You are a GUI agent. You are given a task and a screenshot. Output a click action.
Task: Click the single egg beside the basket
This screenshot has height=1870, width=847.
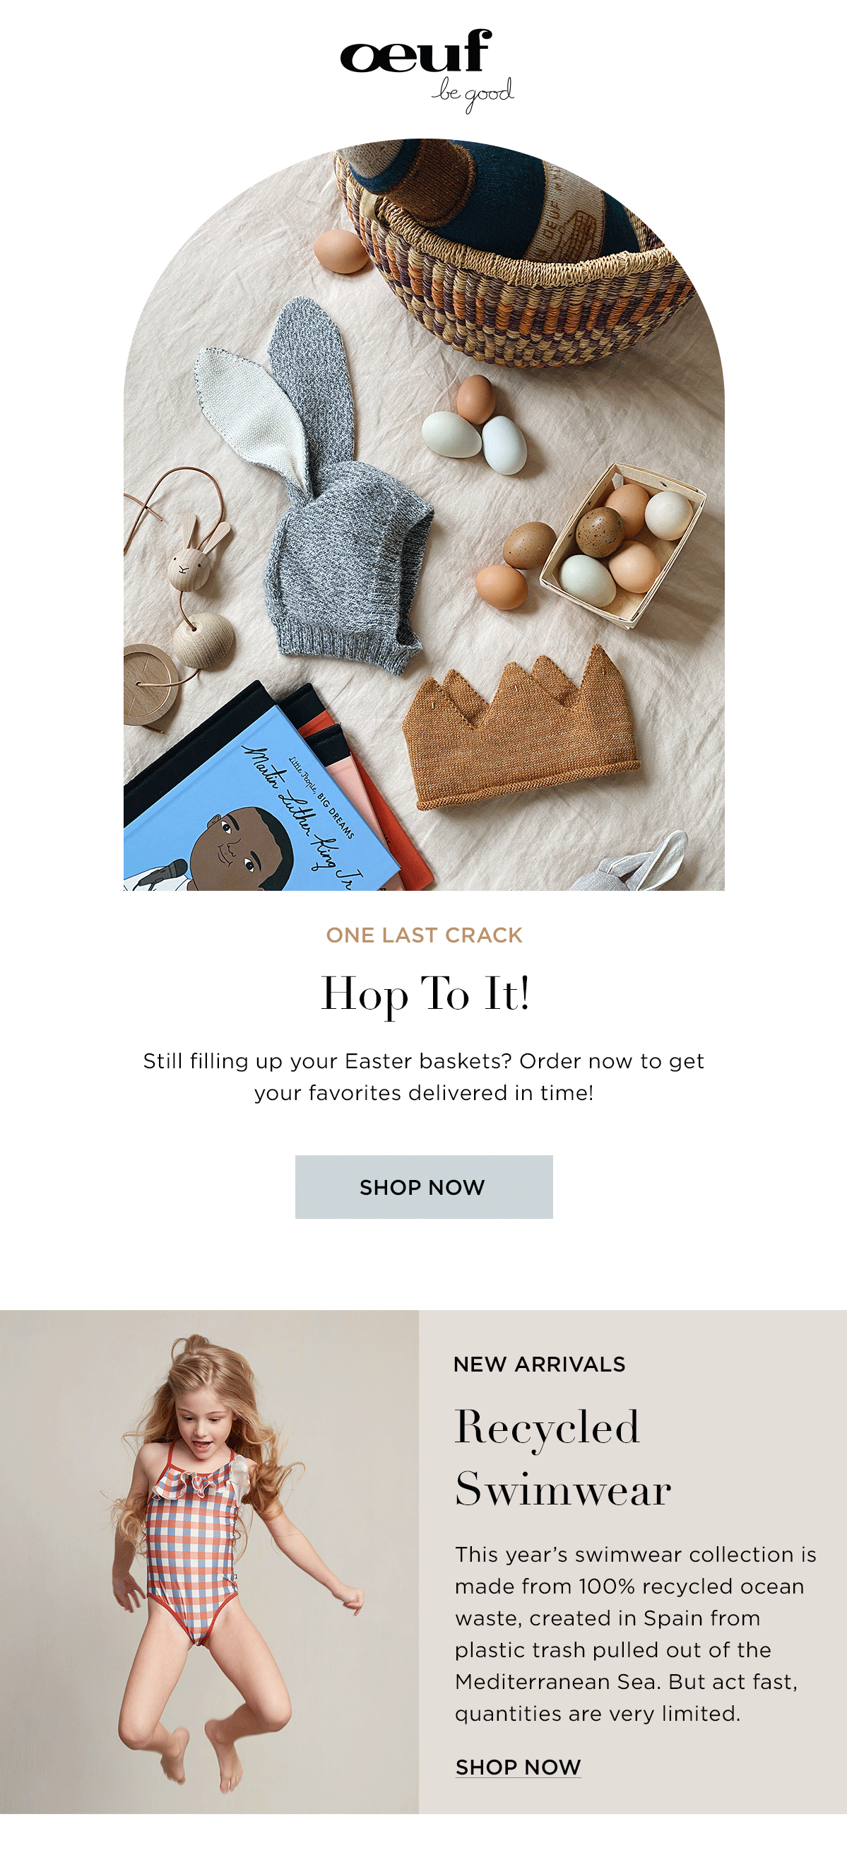click(x=340, y=251)
